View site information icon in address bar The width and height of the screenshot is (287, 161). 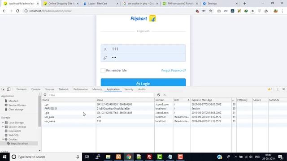[x=26, y=11]
